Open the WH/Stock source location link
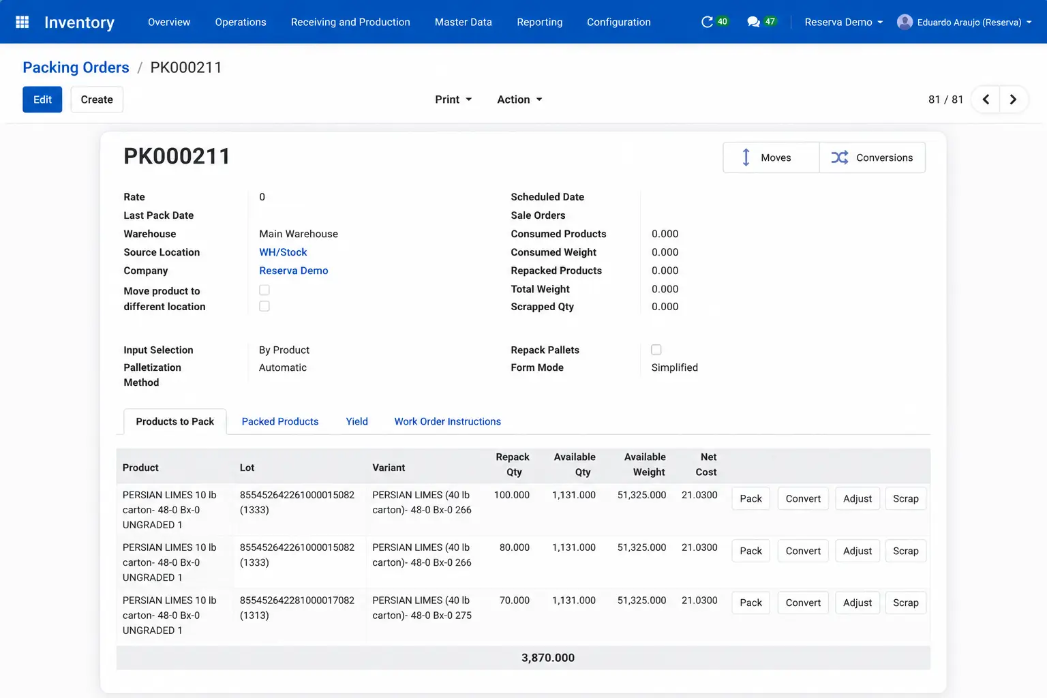This screenshot has height=698, width=1047. (283, 252)
